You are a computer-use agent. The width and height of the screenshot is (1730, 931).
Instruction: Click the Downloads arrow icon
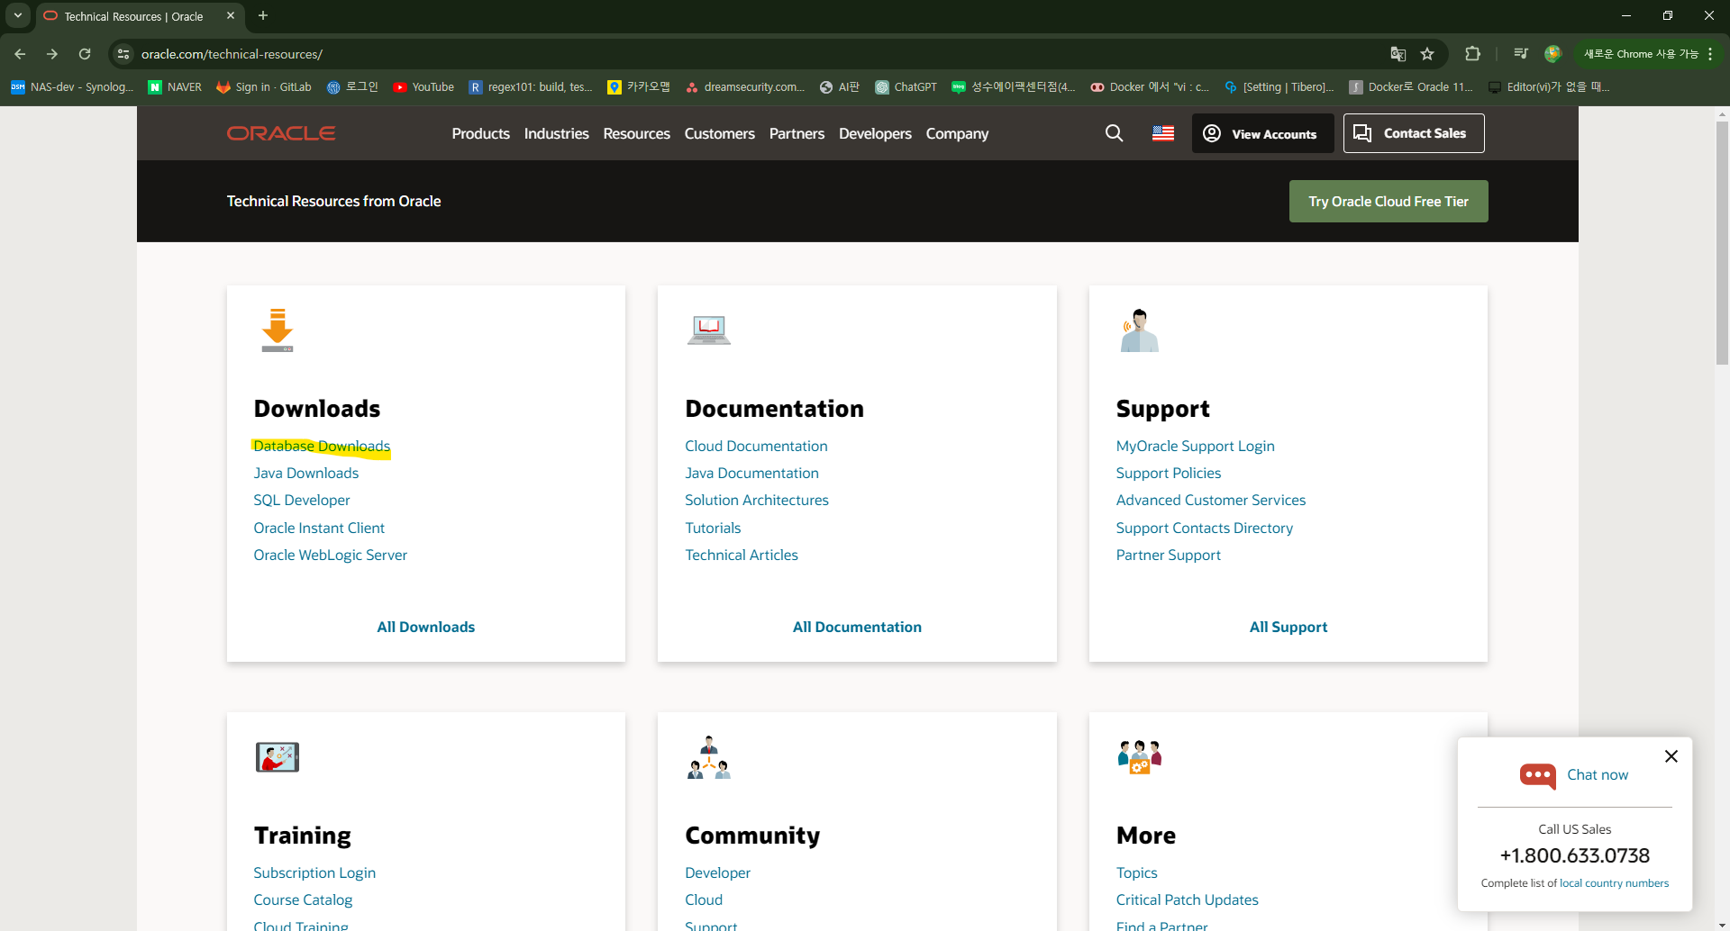click(278, 330)
